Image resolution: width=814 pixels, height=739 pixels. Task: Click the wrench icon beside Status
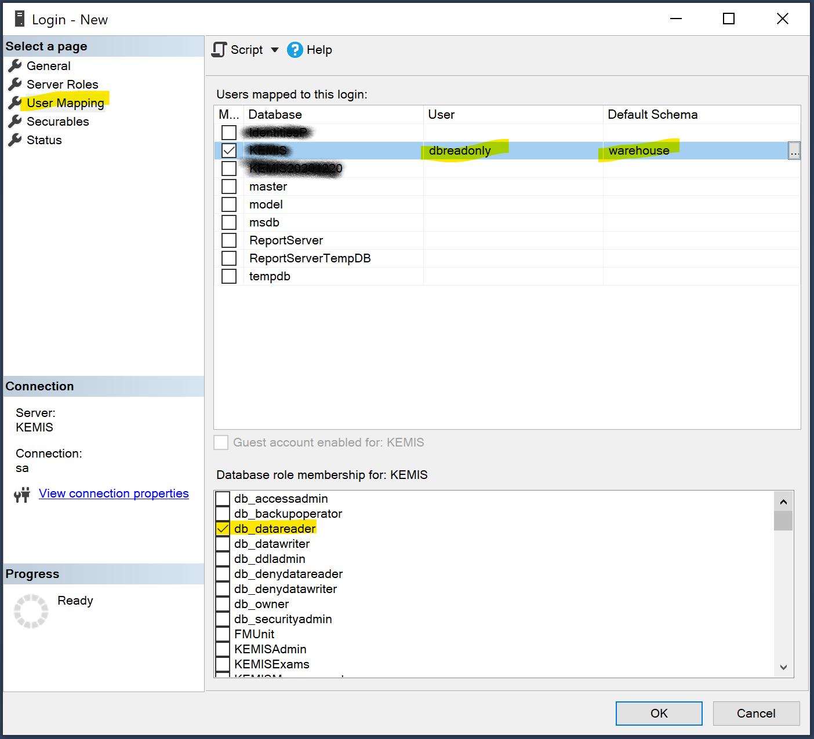point(15,140)
